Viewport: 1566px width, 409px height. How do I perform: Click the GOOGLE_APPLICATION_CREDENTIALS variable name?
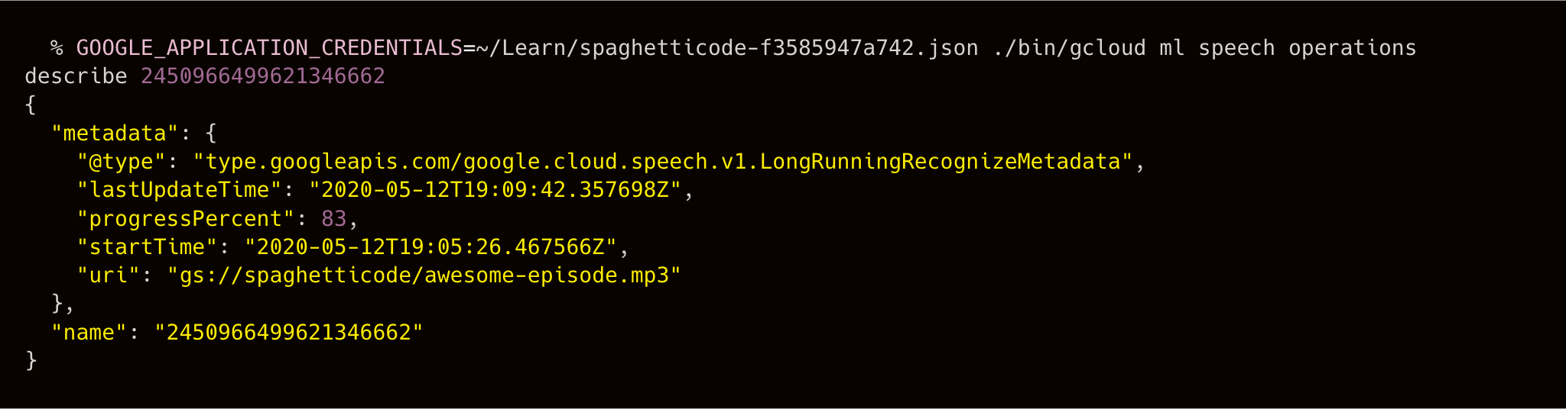[x=269, y=48]
